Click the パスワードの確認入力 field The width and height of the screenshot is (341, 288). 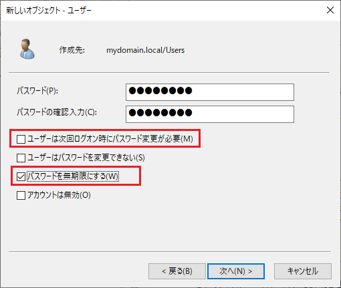click(210, 114)
